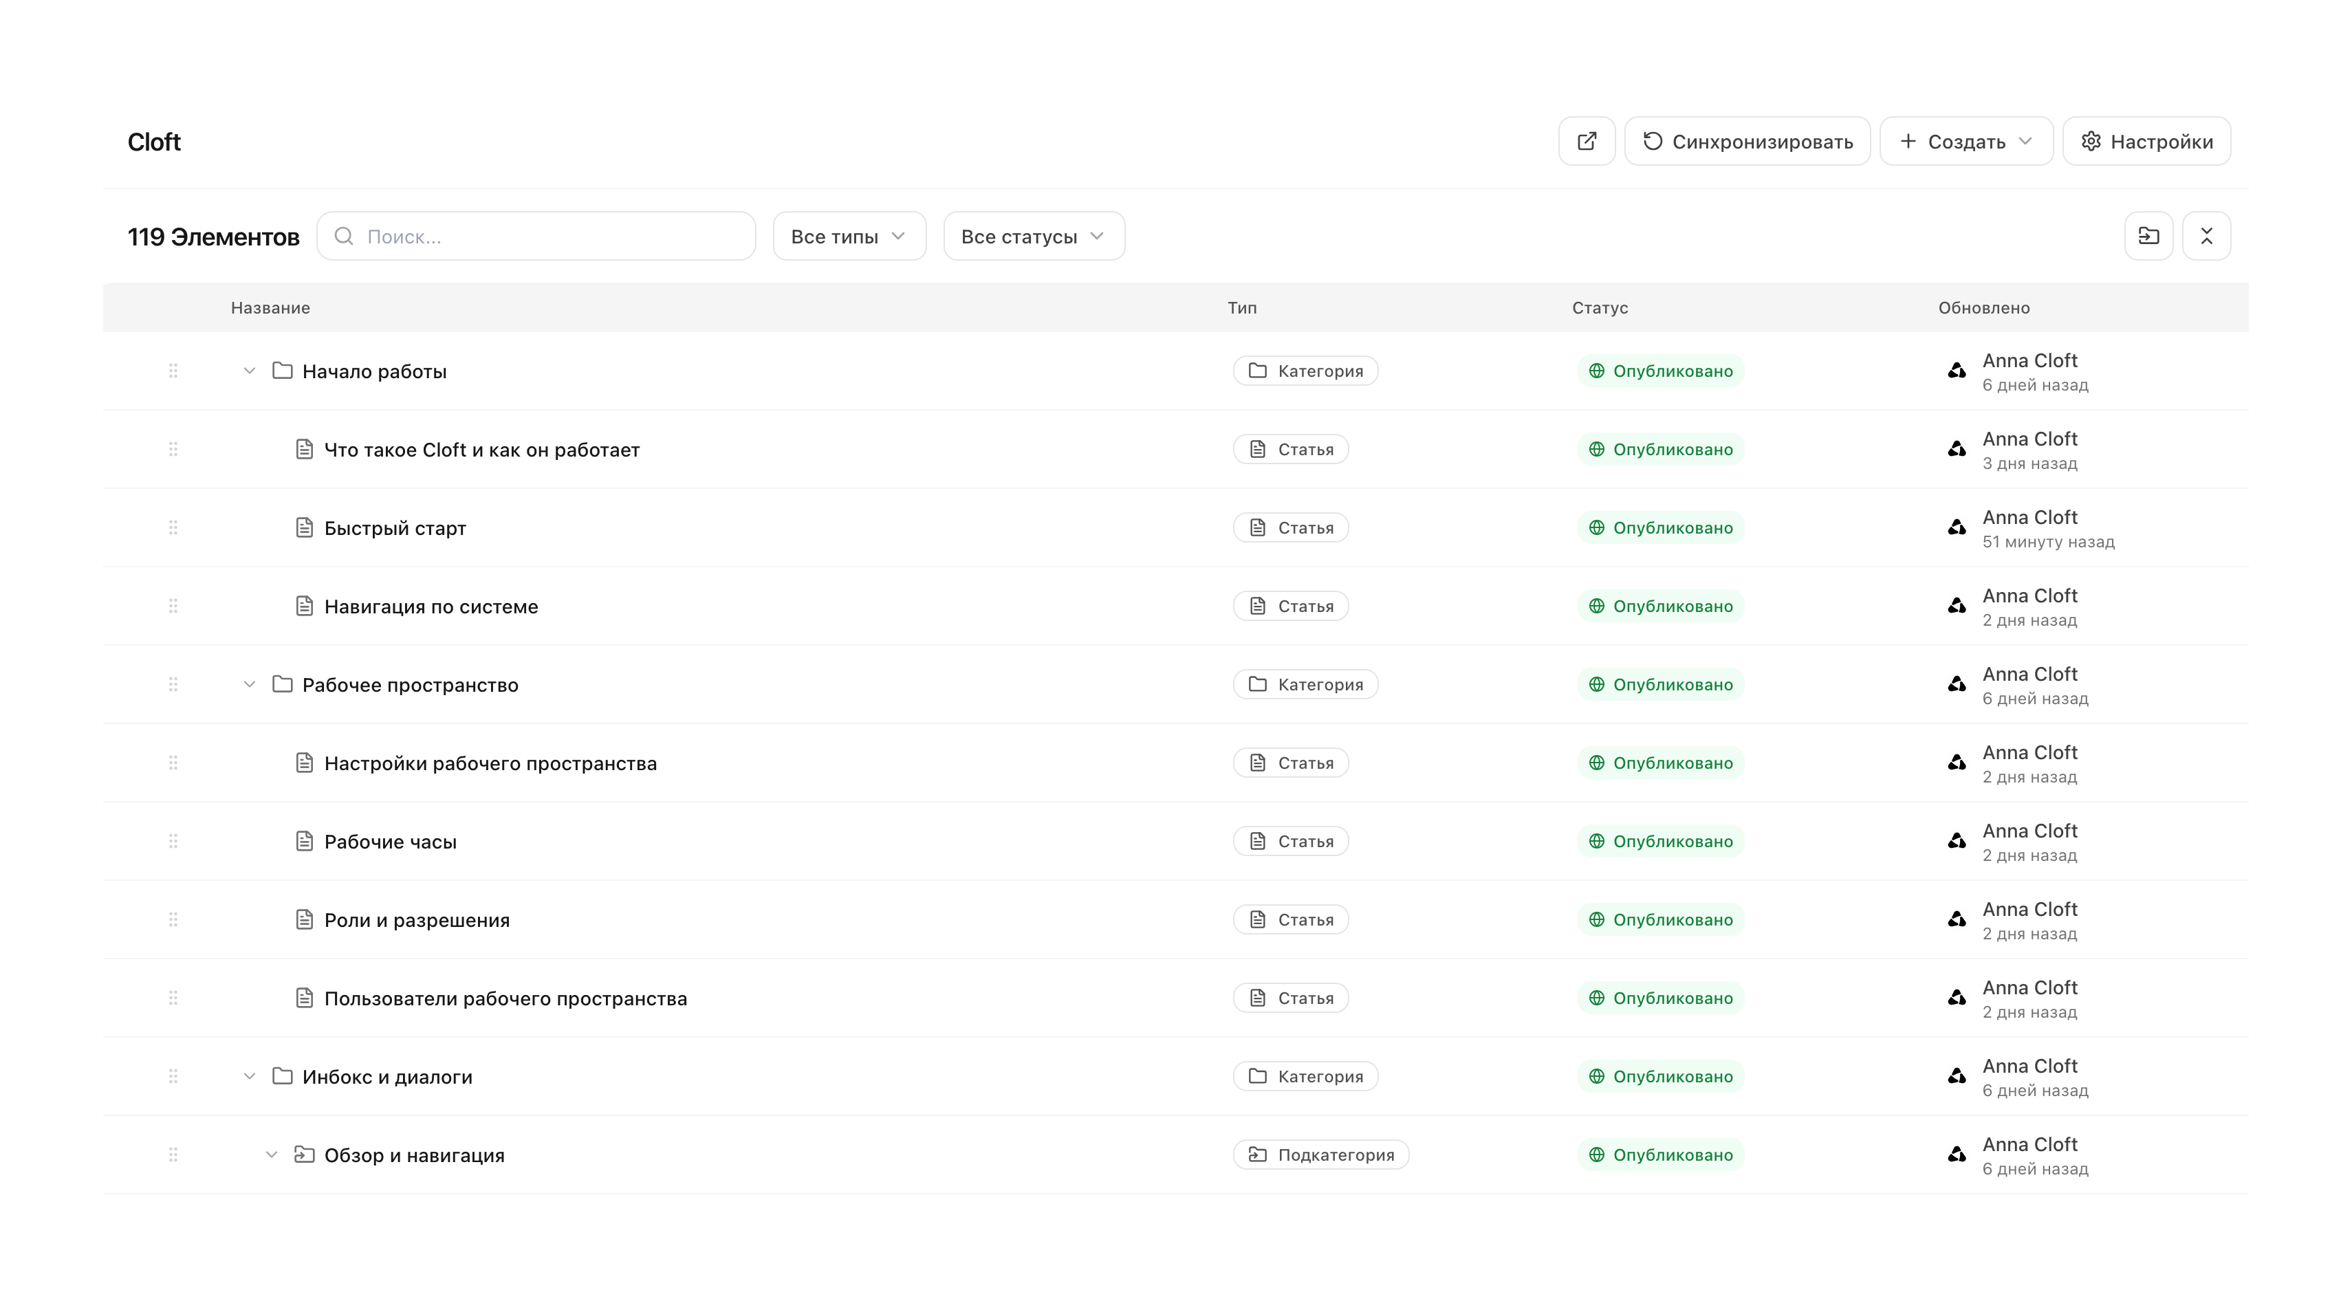Open the Все статусы filter dropdown
Viewport: 2352px width, 1301px height.
click(x=1033, y=237)
